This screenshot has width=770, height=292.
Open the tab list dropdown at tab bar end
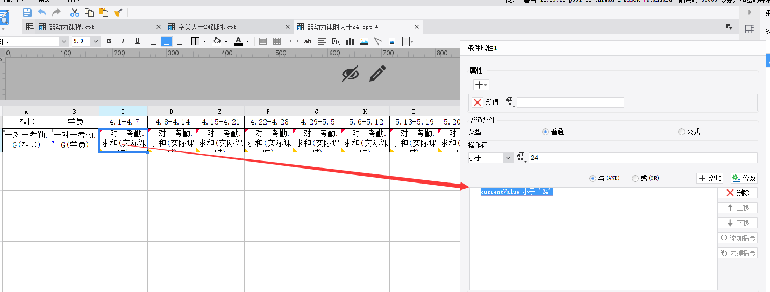click(730, 27)
